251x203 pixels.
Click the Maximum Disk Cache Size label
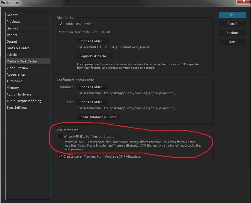pos(79,32)
